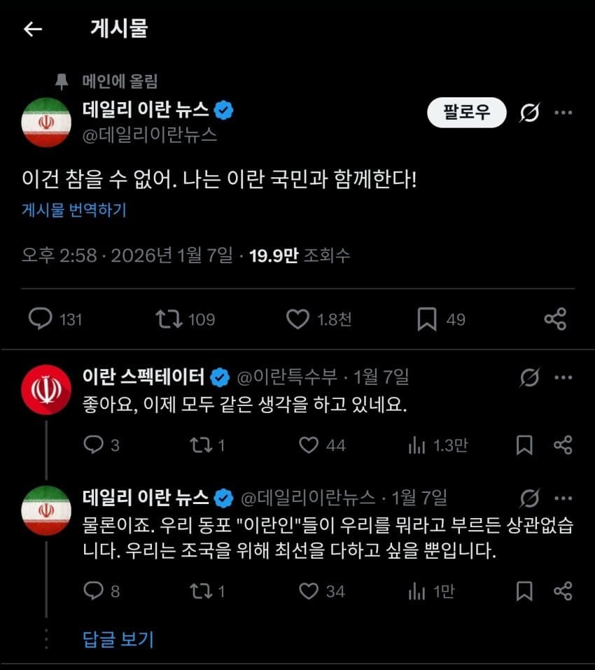
Task: Reply to the main post (131 comments)
Action: click(x=41, y=319)
